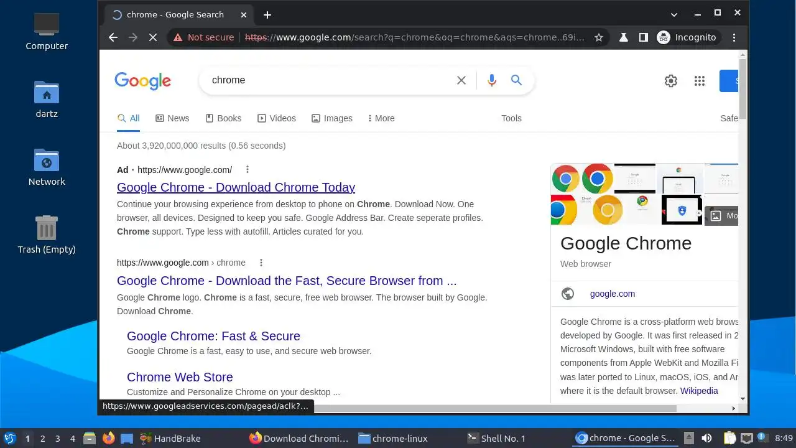796x448 pixels.
Task: Open a new tab with the plus button
Action: tap(267, 15)
